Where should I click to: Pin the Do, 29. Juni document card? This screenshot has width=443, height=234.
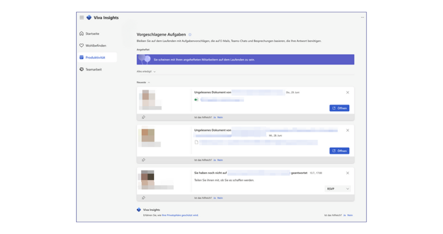143,117
